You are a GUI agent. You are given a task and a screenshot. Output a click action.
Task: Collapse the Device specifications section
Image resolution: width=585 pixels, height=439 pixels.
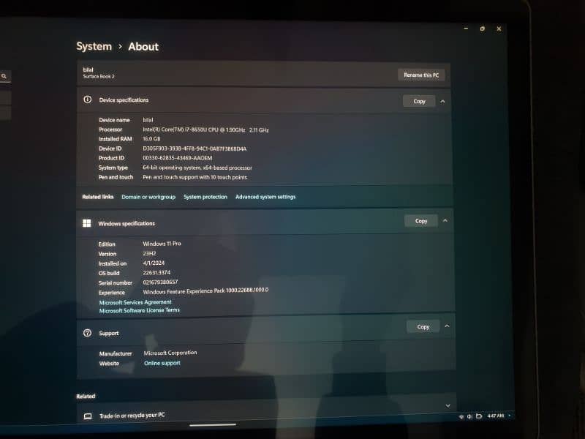(x=442, y=101)
